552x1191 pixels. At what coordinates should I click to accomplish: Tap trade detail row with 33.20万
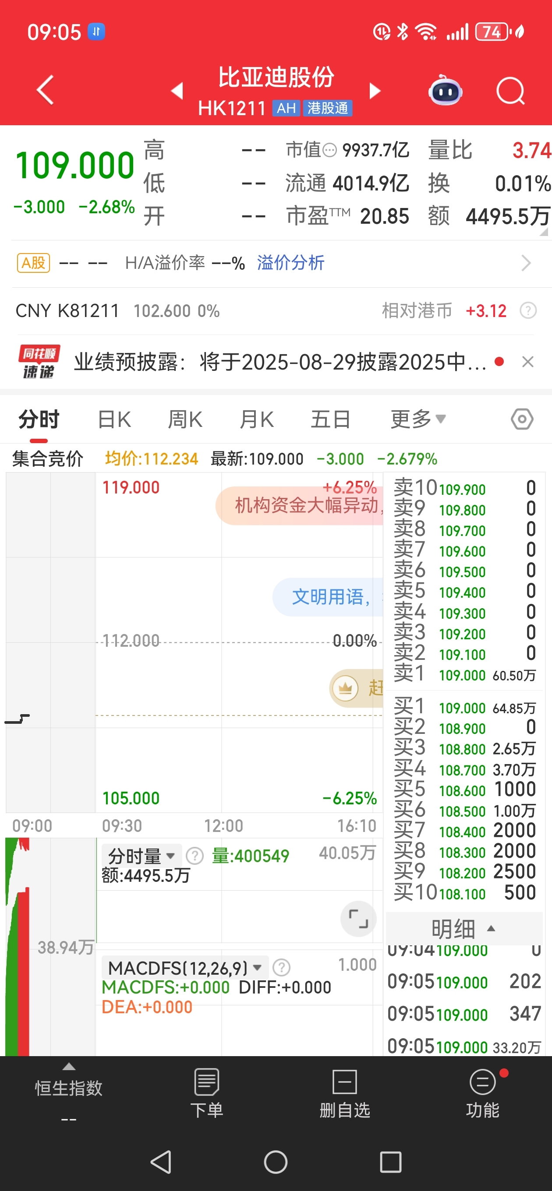464,1046
